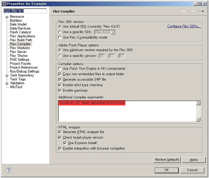Screen dimensions: 209x178
Task: Select Flex Compiler in the tree
Action: [x=20, y=44]
